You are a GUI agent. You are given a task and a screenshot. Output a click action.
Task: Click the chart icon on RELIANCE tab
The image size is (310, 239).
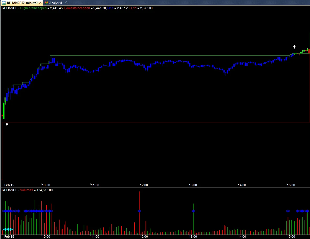4,3
